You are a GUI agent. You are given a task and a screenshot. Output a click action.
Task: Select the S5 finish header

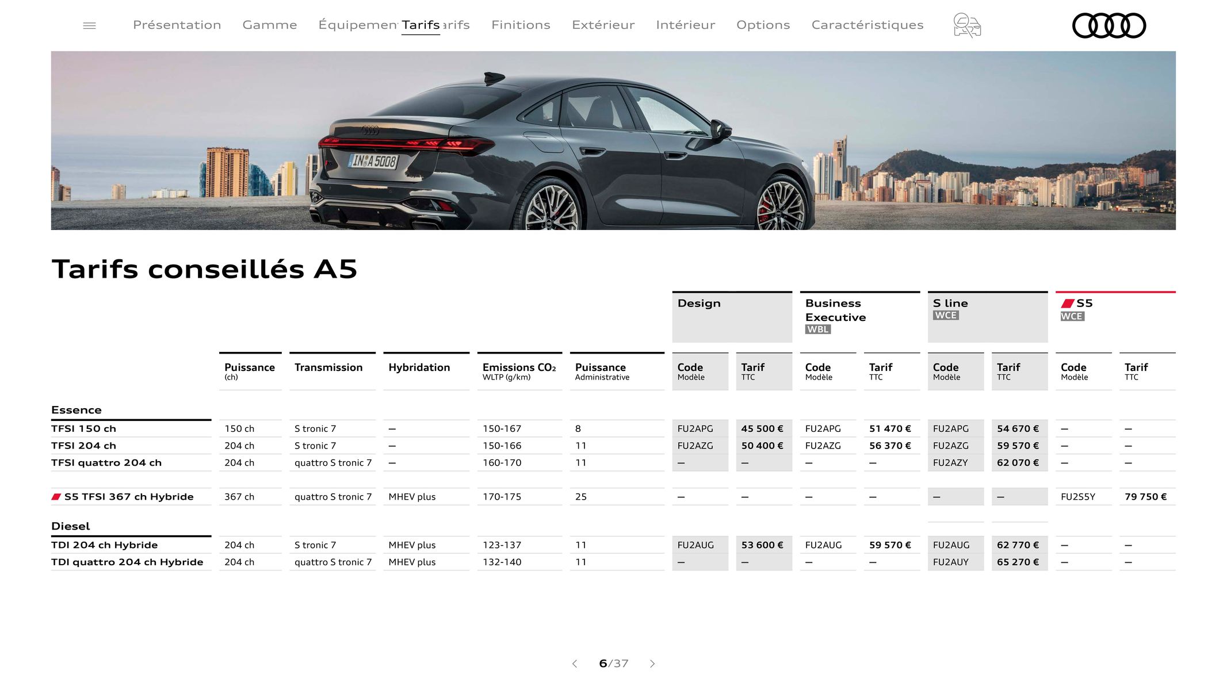[x=1115, y=317]
